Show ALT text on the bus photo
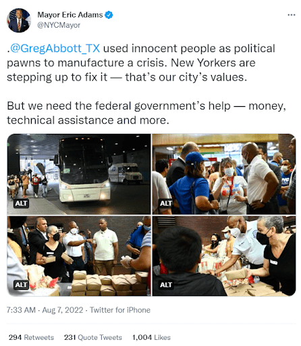The image size is (301, 346). (21, 203)
